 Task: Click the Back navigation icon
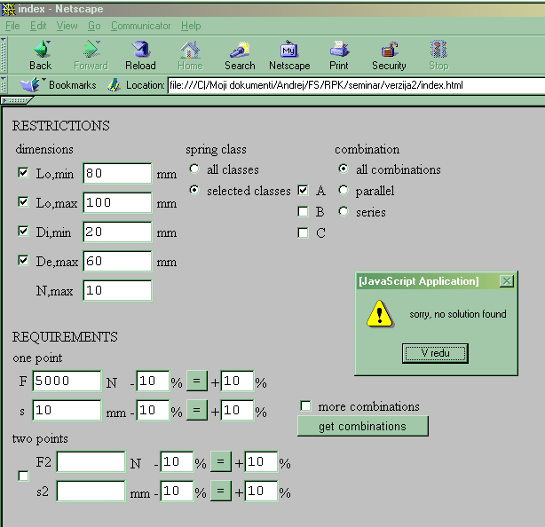click(42, 50)
